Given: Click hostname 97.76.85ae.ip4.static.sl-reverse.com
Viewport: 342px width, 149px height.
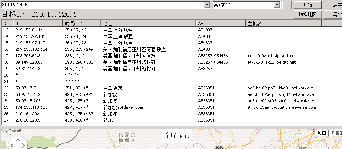Looking at the screenshot, I should pyautogui.click(x=282, y=107).
